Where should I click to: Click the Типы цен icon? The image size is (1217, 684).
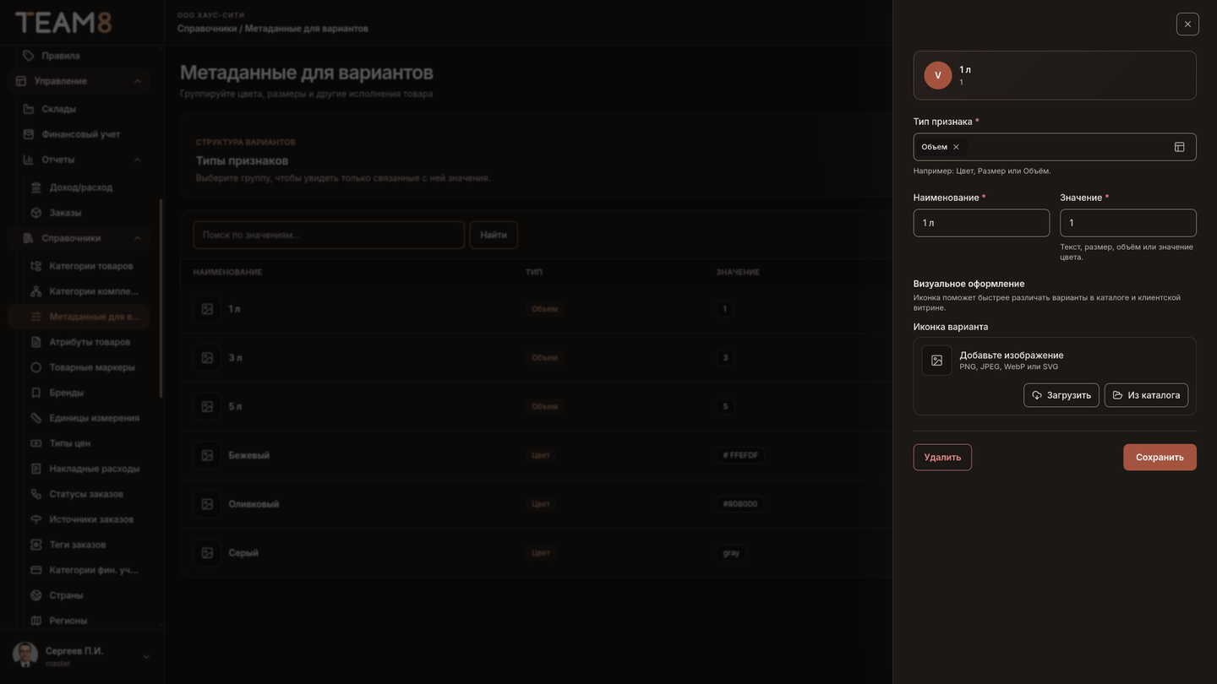click(36, 443)
